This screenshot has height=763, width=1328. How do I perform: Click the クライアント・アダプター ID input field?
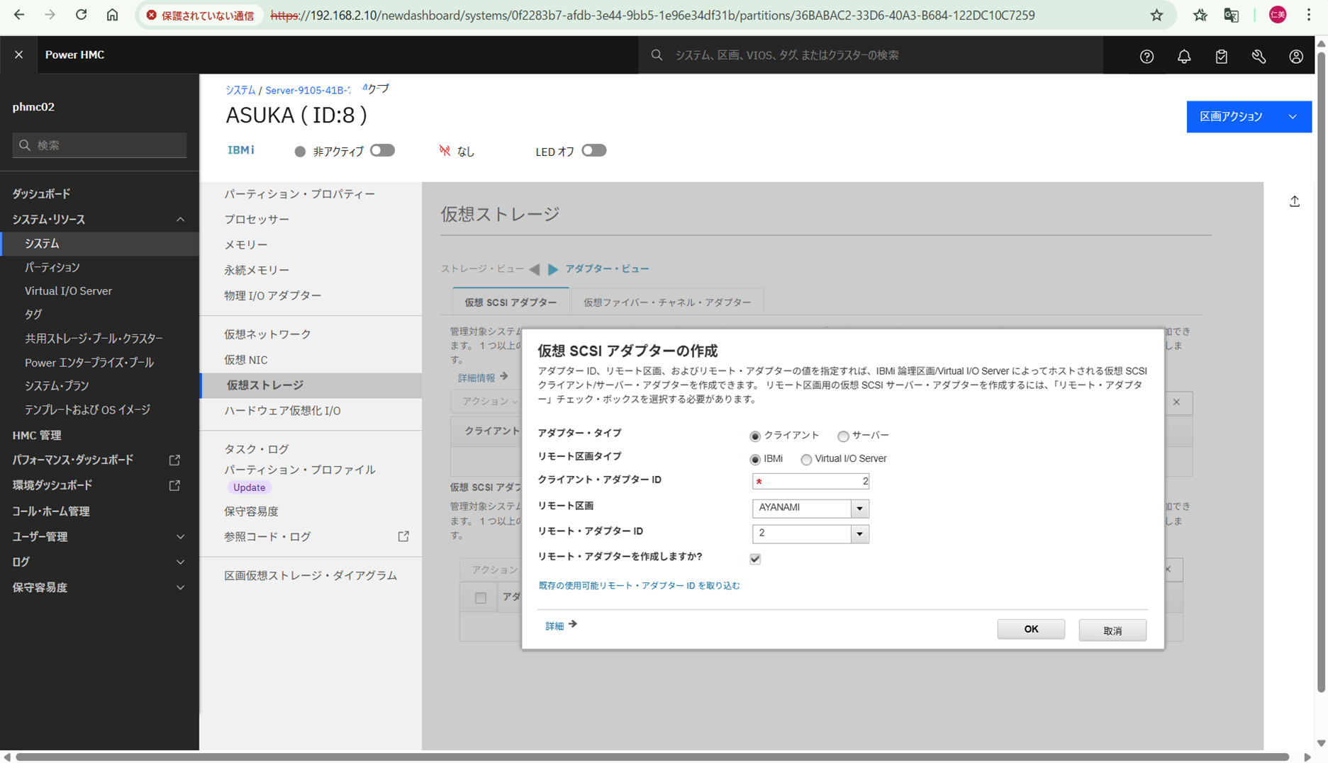(810, 480)
